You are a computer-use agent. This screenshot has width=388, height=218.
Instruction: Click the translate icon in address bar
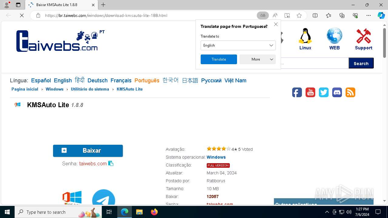pyautogui.click(x=263, y=15)
